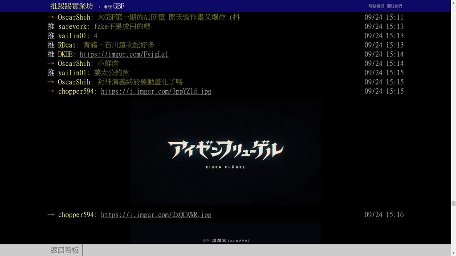Select comment text 姜太公釣魚
Image resolution: width=456 pixels, height=256 pixels.
tap(111, 73)
